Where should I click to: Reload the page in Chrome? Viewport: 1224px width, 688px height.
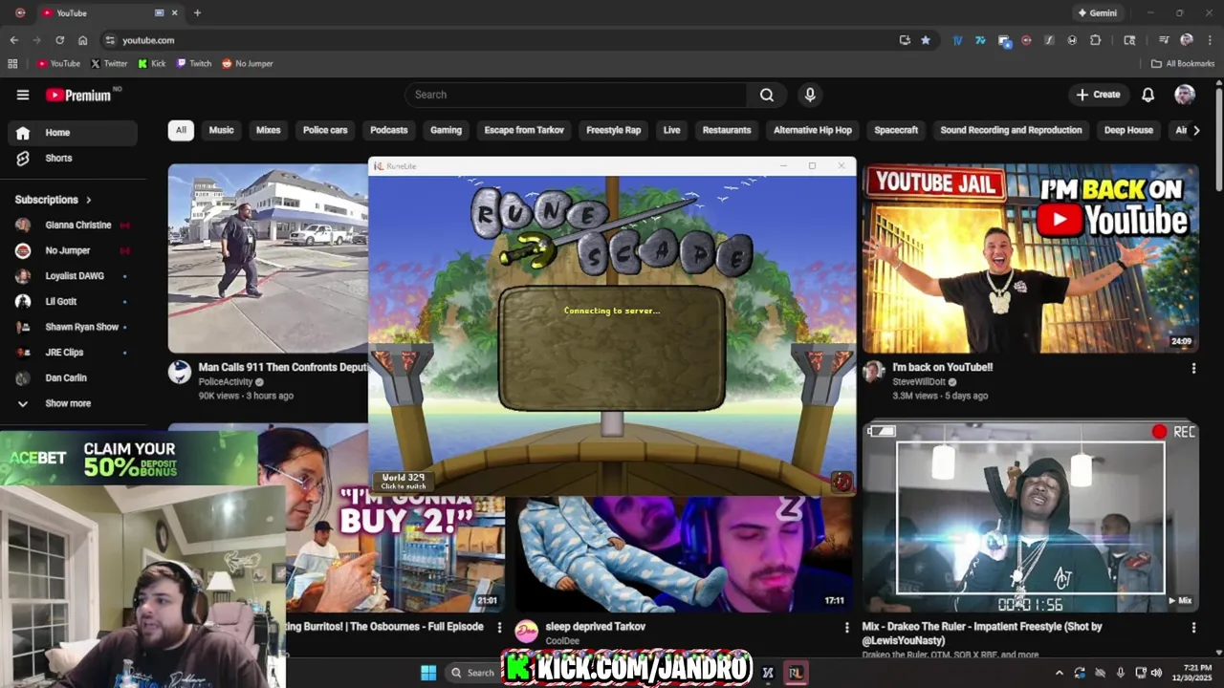[59, 40]
